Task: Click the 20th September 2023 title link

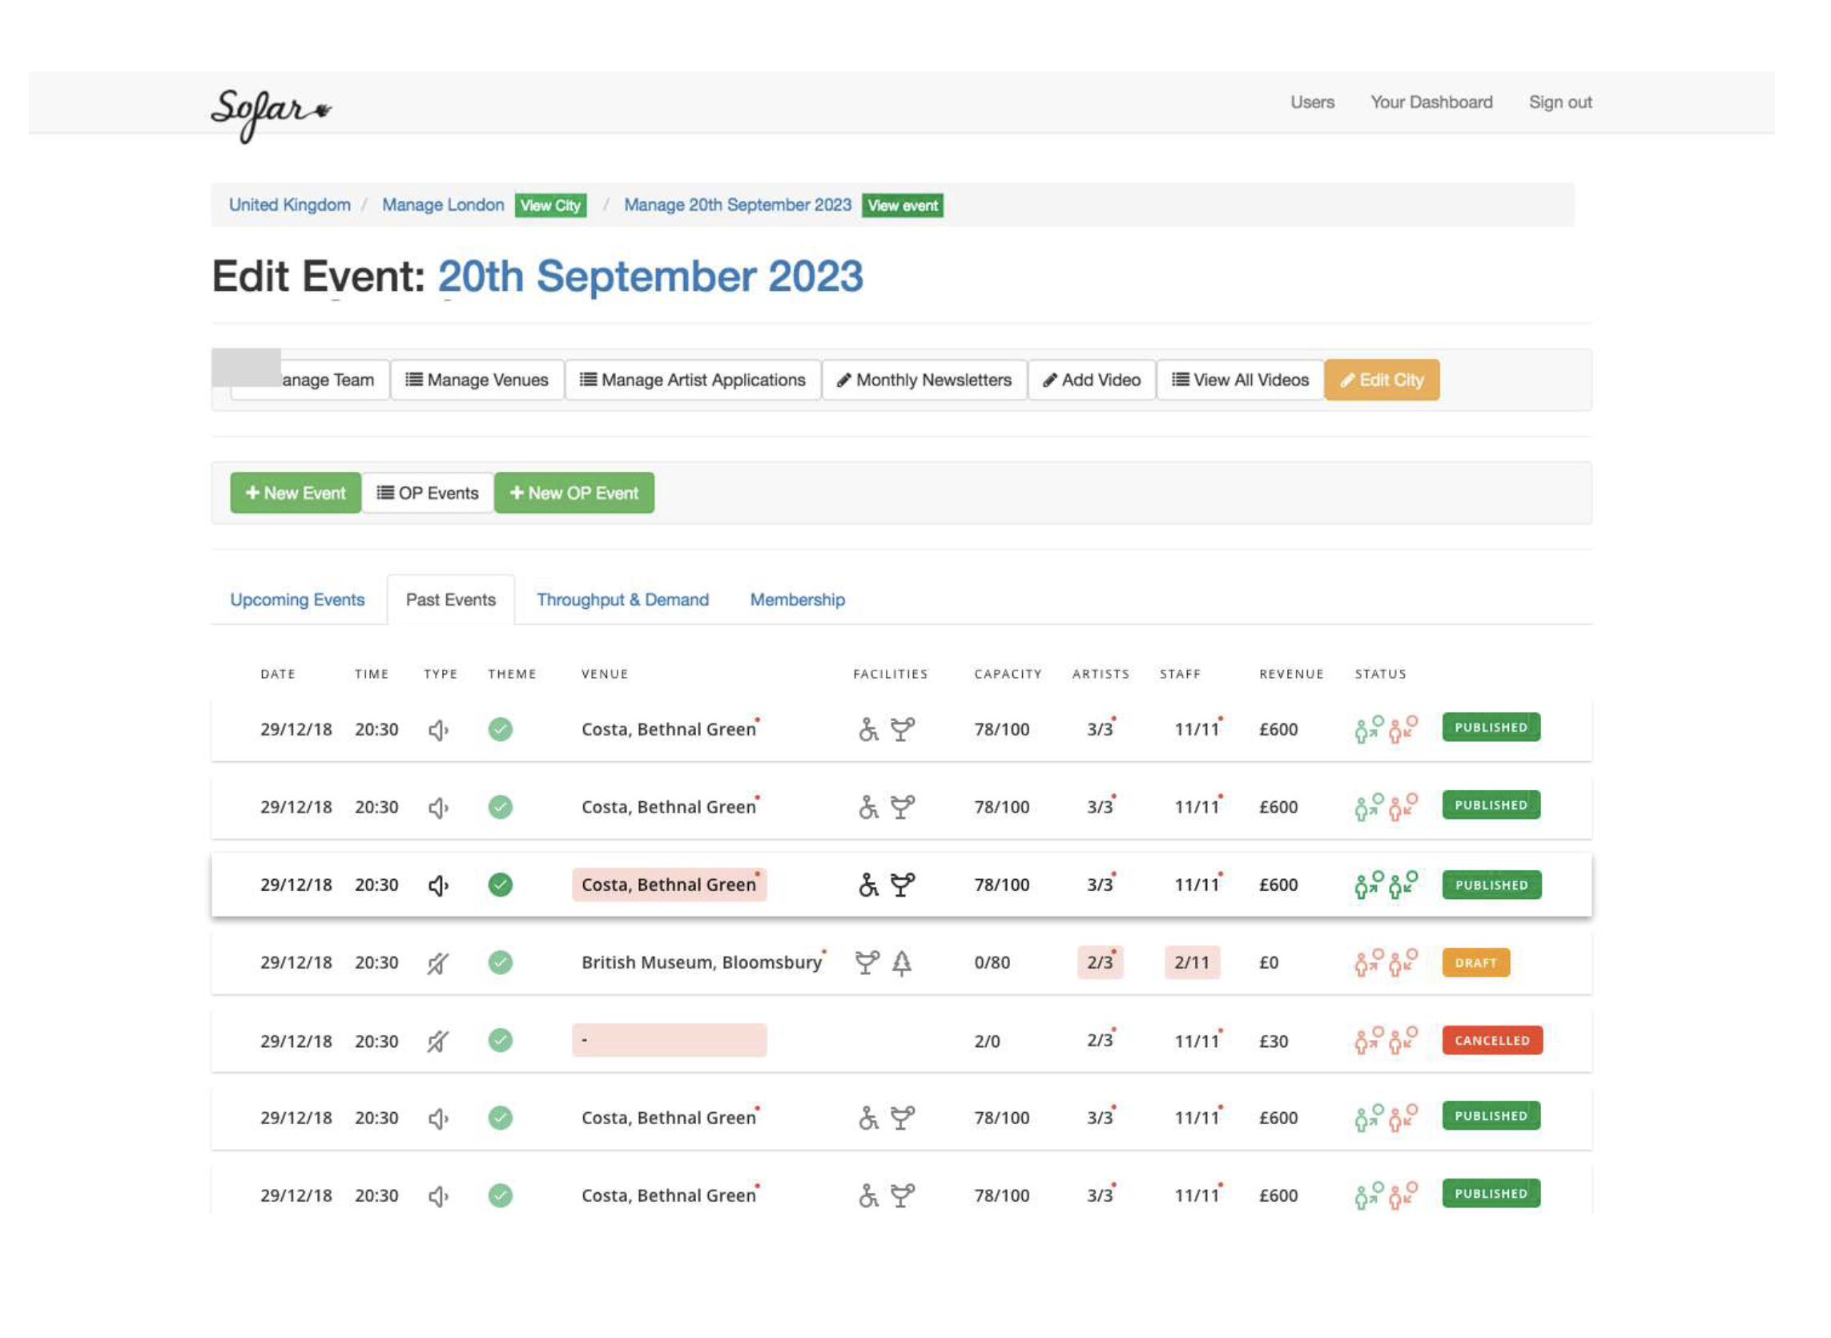Action: 651,276
